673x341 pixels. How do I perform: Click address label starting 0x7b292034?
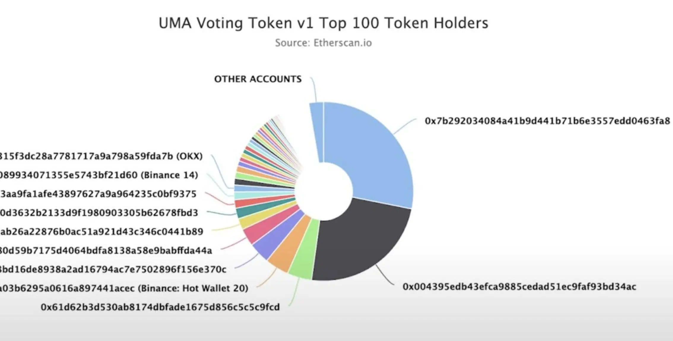[547, 121]
